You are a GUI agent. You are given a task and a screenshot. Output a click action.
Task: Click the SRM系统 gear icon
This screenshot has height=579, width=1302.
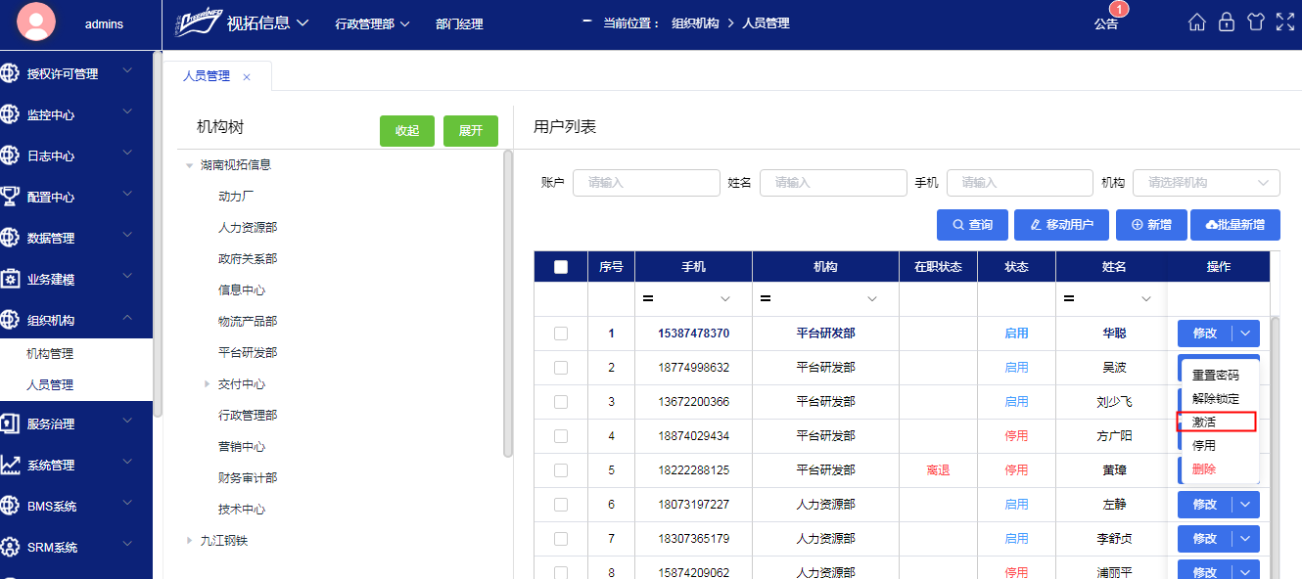(x=10, y=547)
